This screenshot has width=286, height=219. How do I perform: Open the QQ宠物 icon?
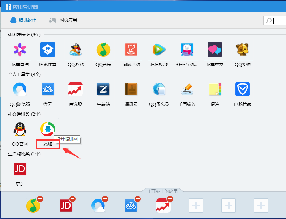coord(242,50)
